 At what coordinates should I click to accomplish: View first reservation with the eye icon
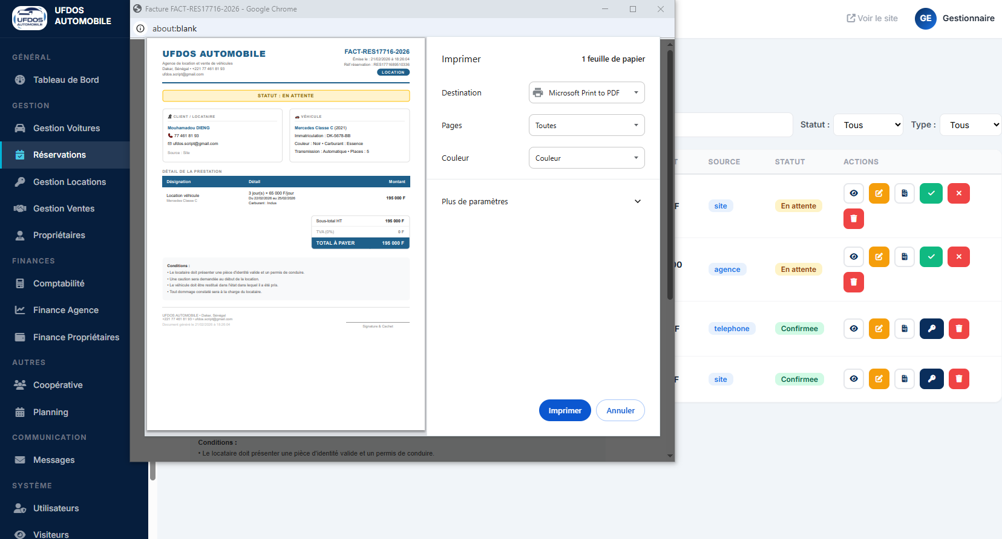click(x=853, y=193)
